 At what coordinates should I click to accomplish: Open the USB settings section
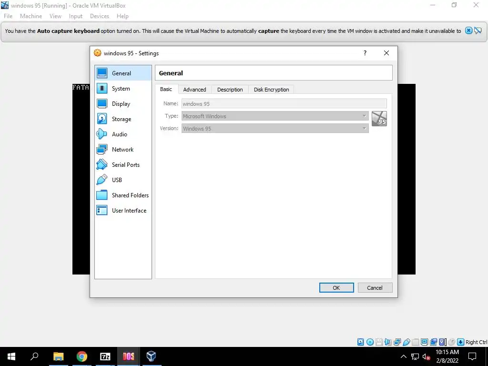[123, 180]
